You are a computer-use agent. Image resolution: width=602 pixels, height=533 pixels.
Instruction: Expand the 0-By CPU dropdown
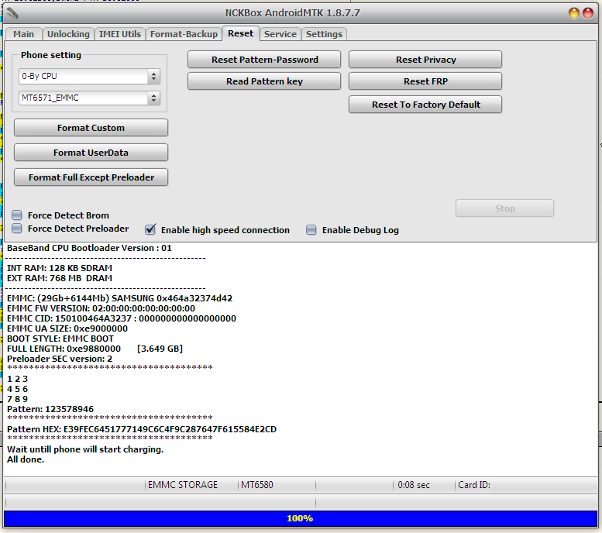pos(89,76)
